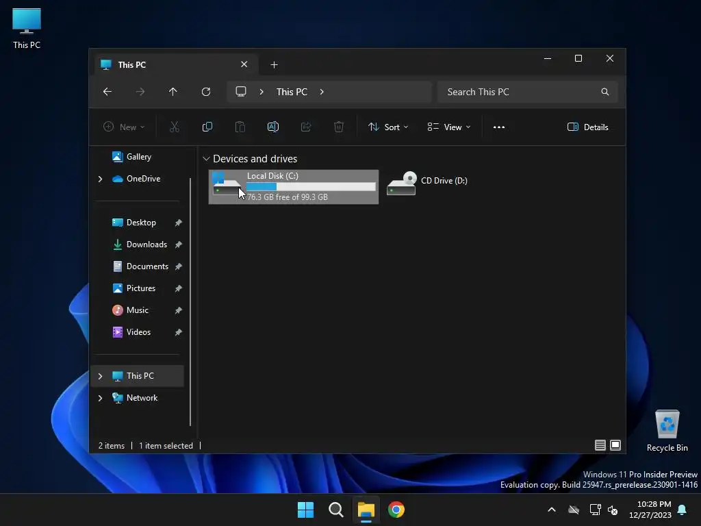The width and height of the screenshot is (701, 526).
Task: Click the Copy icon in toolbar
Action: [207, 127]
